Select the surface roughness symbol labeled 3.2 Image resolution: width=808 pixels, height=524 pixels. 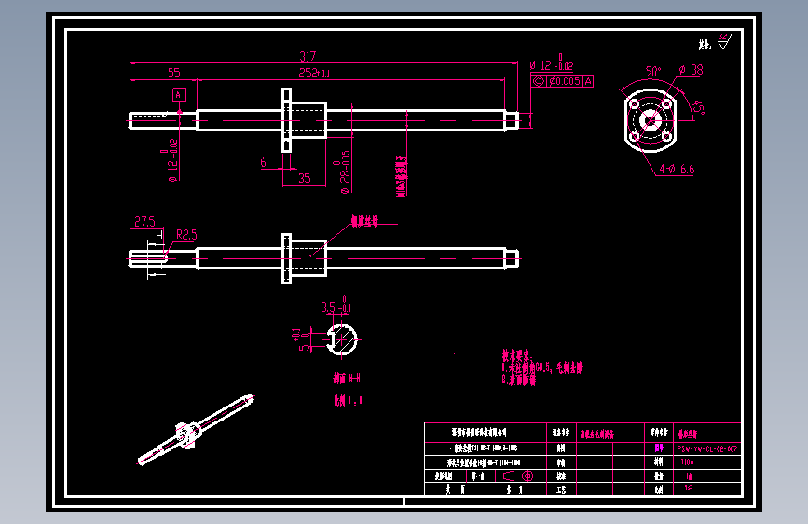click(x=724, y=41)
